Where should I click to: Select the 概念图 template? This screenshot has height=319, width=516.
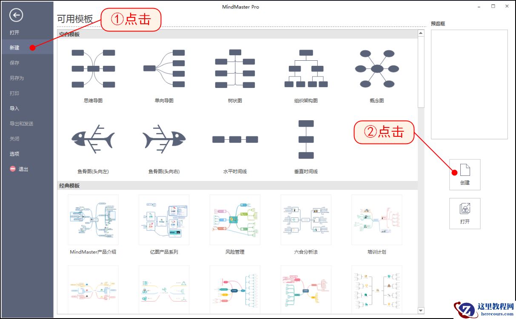[376, 68]
